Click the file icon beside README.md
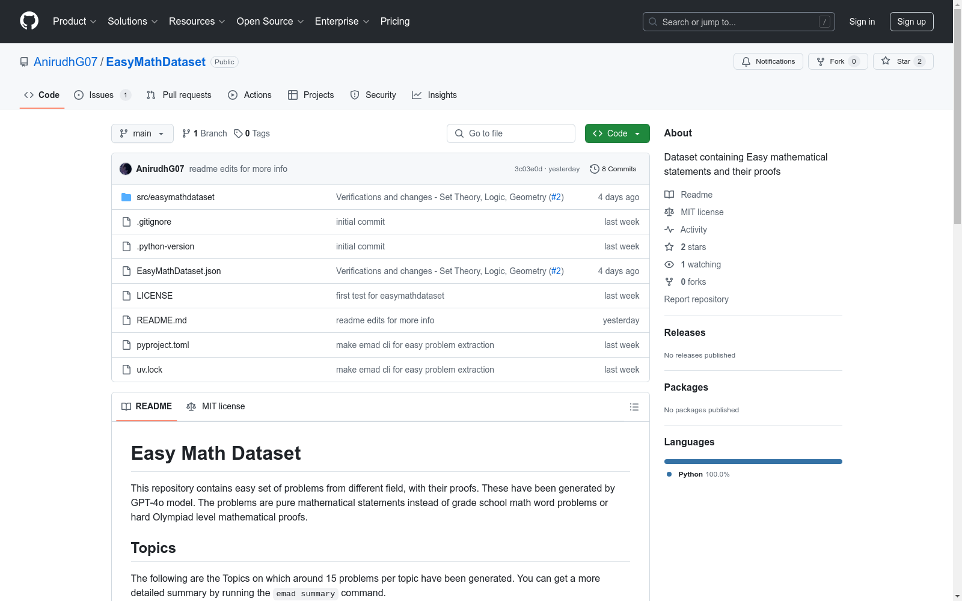Viewport: 962px width, 601px height. [x=126, y=320]
